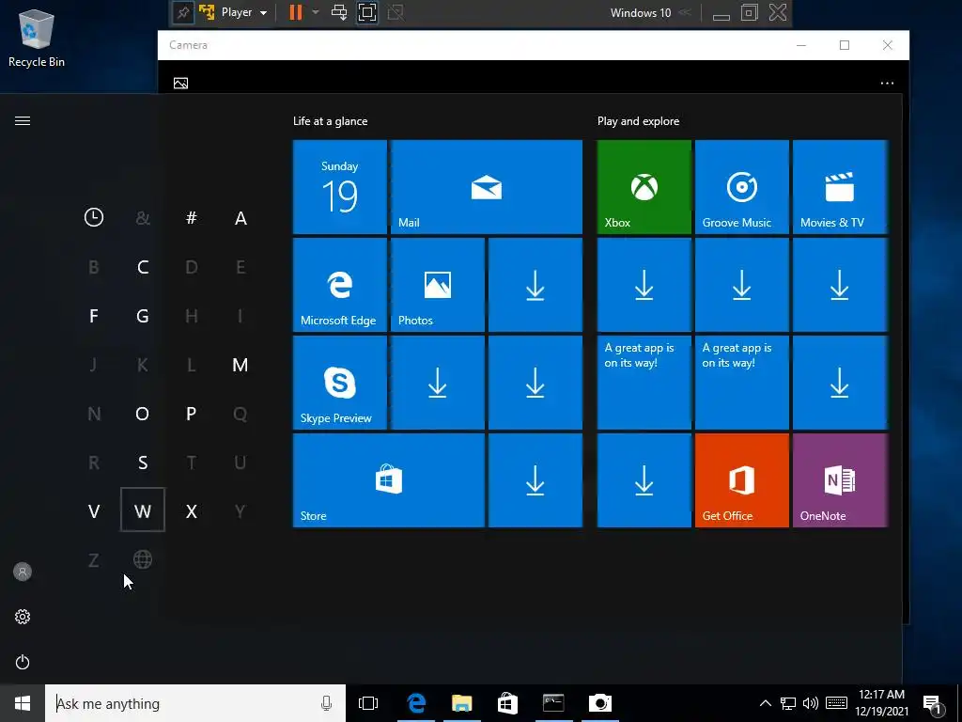This screenshot has width=962, height=722.
Task: Pause the virtual machine in VMware toolbar
Action: (295, 12)
